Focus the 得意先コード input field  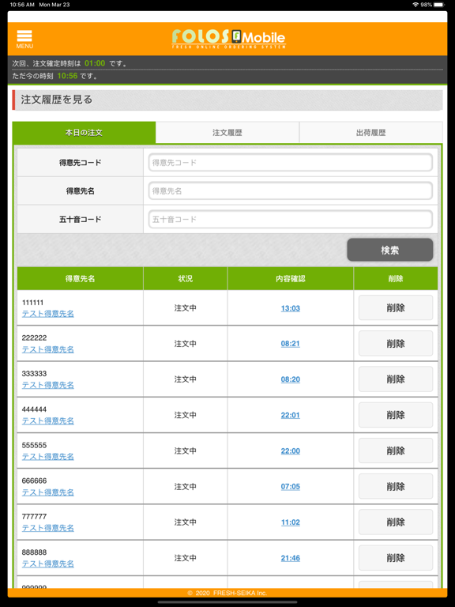click(x=291, y=163)
